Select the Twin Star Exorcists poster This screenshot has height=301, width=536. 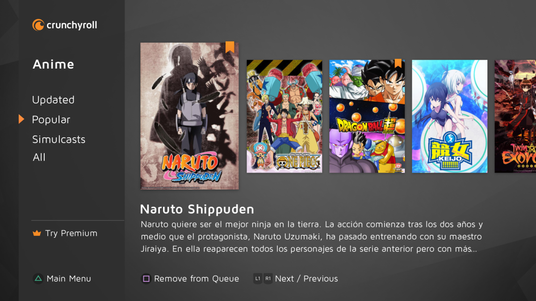(x=515, y=116)
